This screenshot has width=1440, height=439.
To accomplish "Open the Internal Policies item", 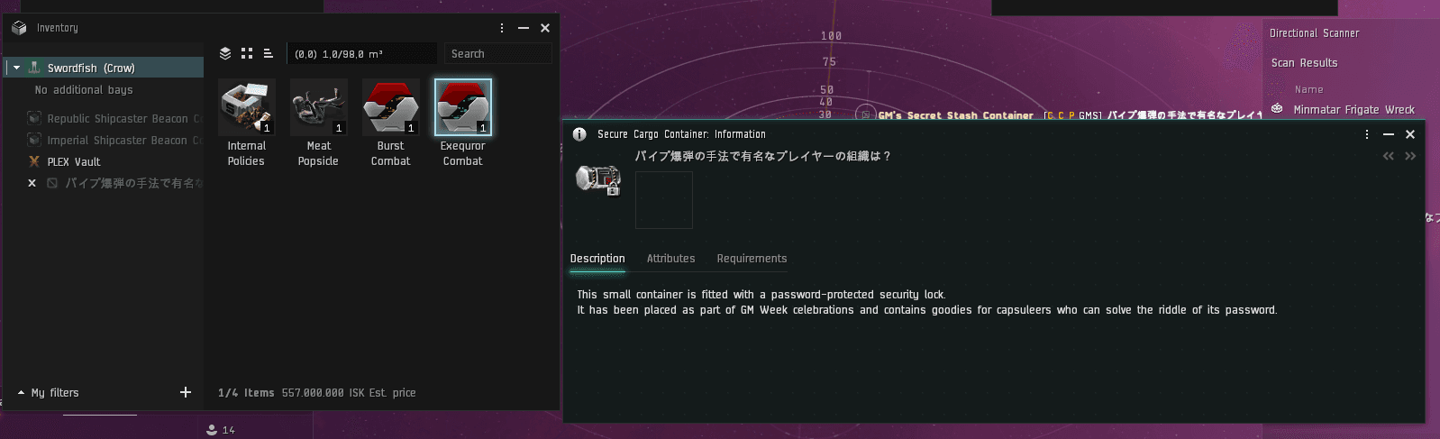I will pos(246,123).
